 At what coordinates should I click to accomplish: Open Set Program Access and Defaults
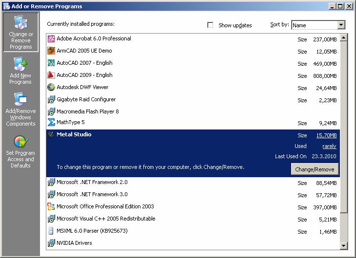click(20, 152)
